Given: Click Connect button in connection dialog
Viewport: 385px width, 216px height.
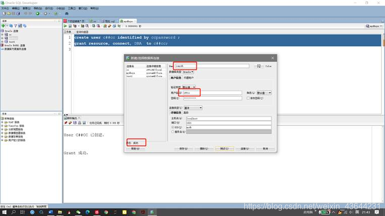Looking at the screenshot, I should [245, 149].
